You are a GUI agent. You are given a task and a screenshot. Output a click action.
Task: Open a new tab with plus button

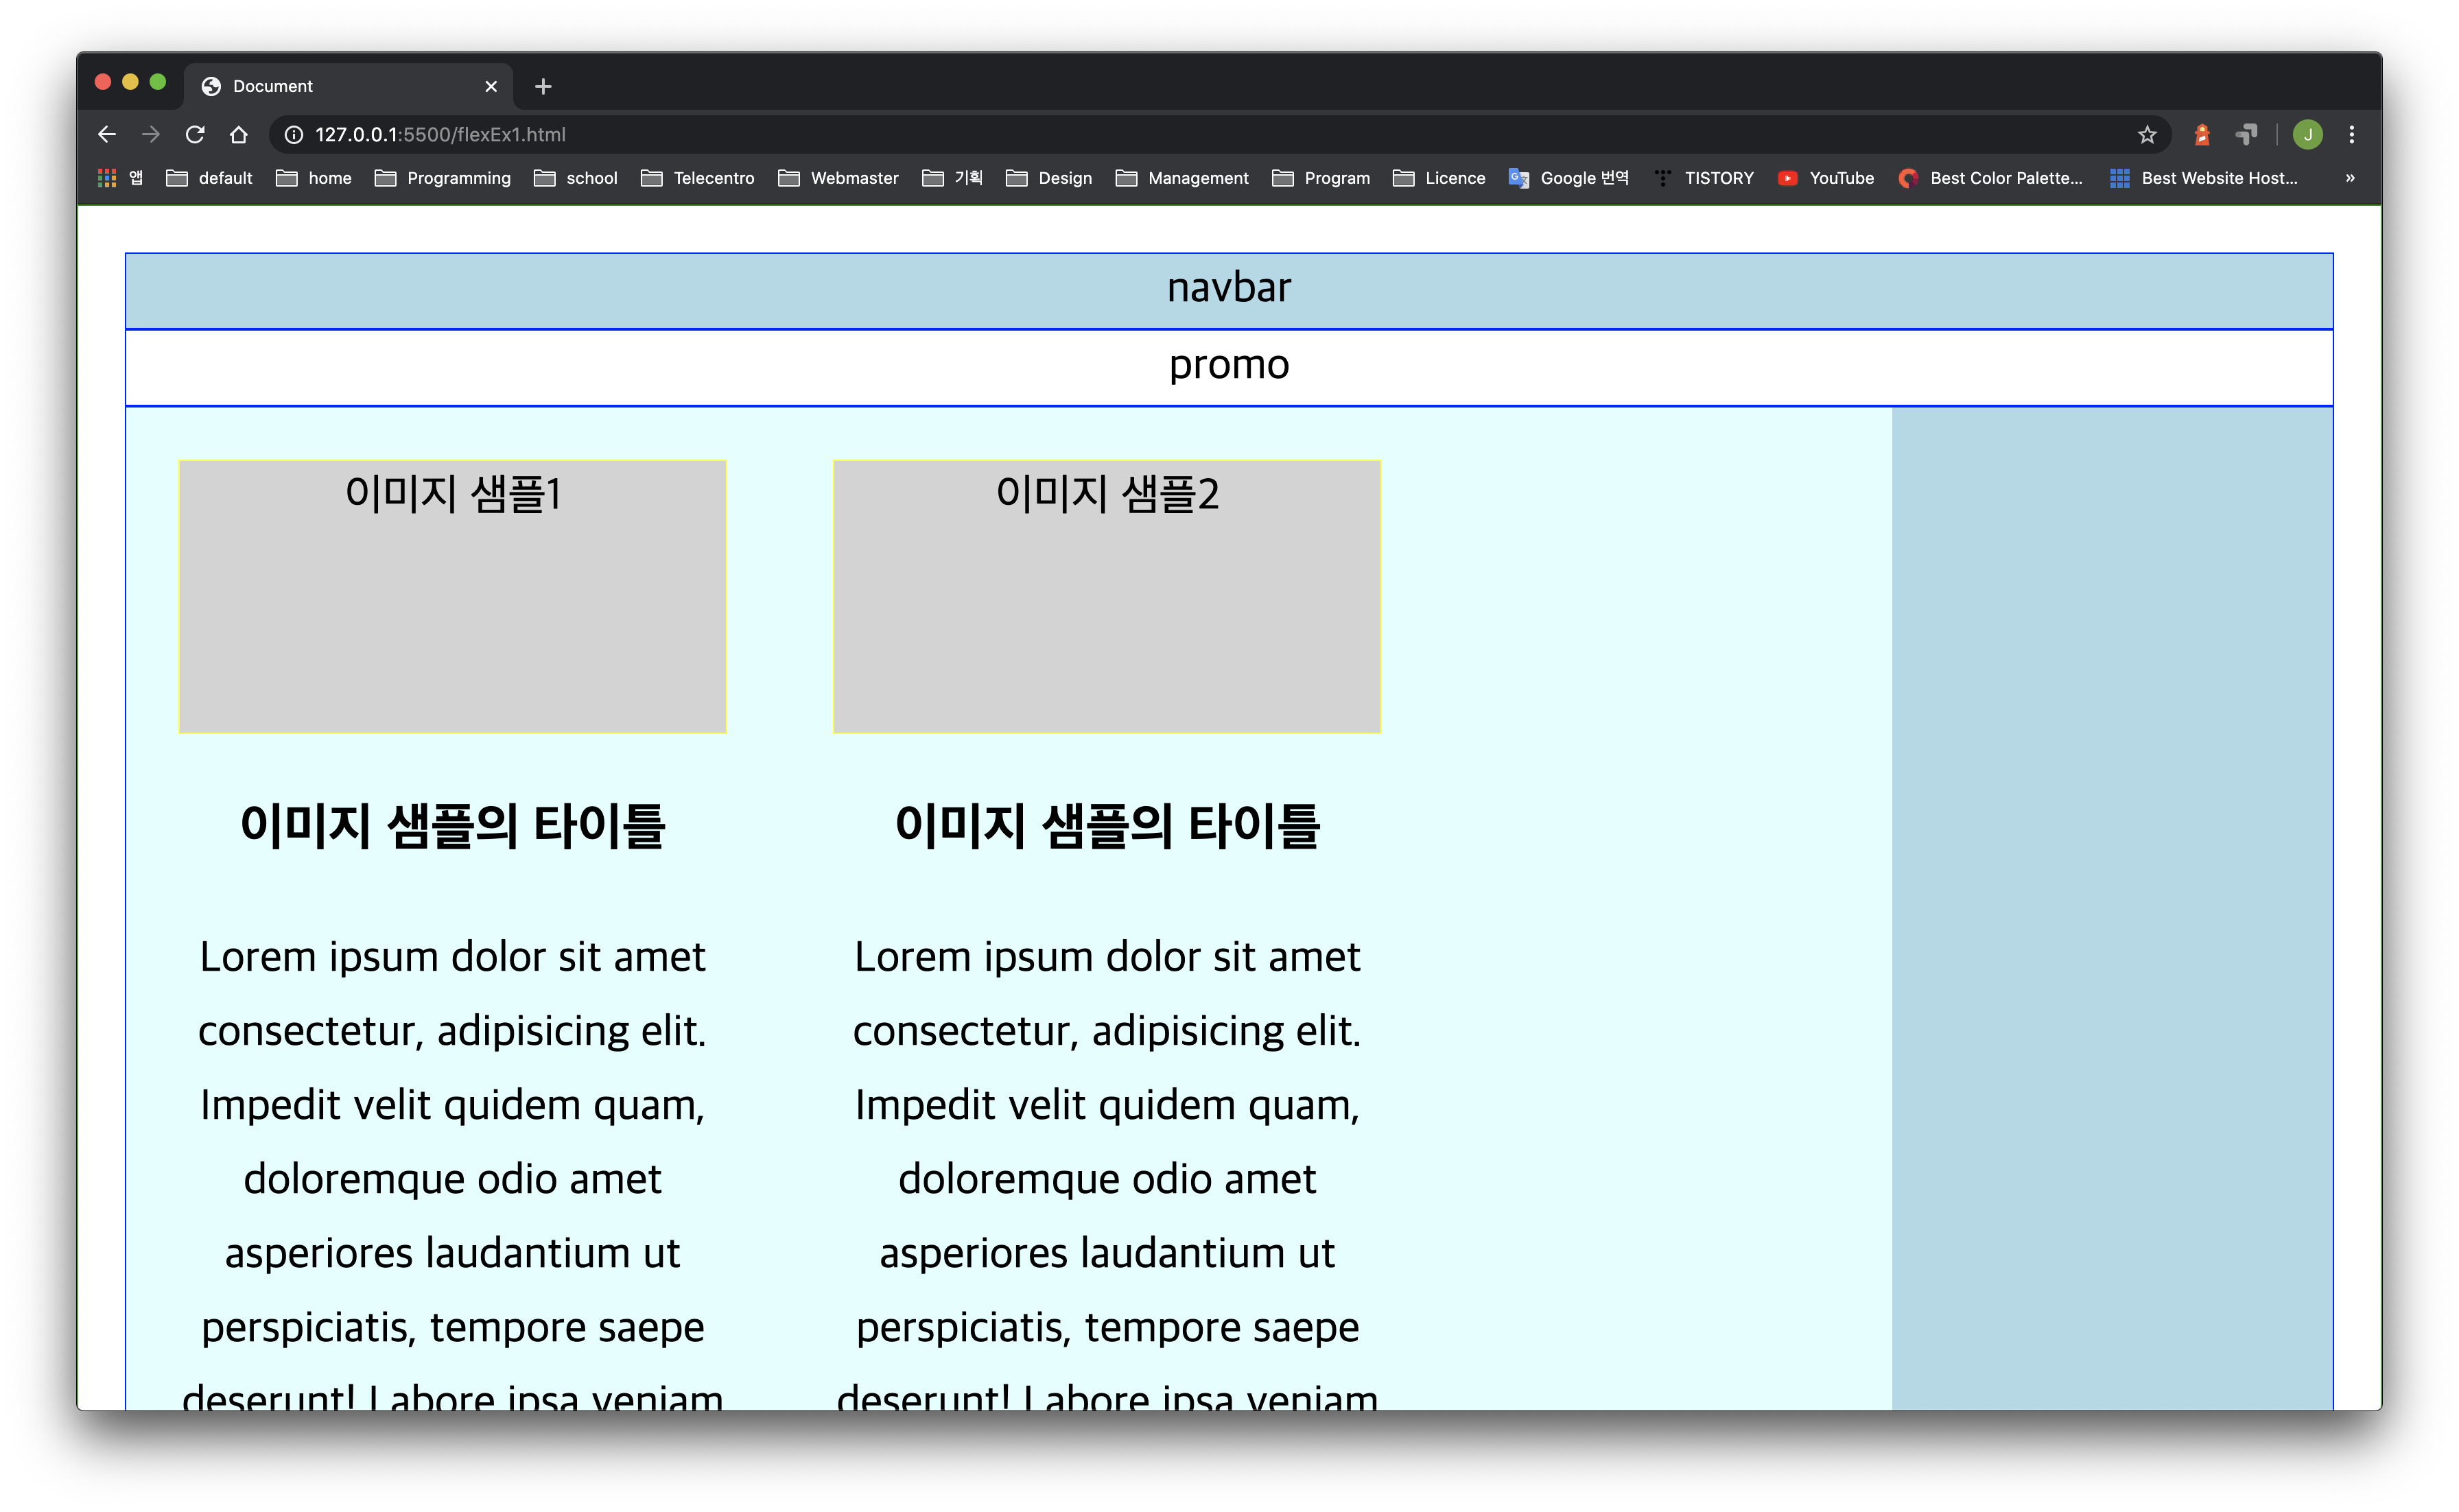543,87
